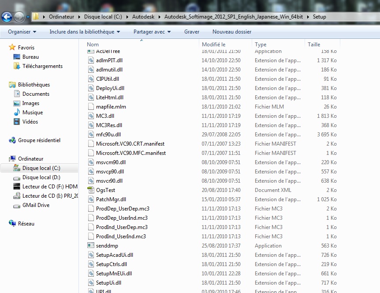Click the Images library icon
This screenshot has width=380, height=293.
[x=17, y=103]
